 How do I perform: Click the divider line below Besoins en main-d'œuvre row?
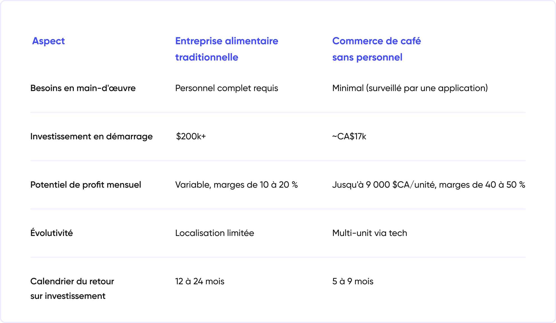click(x=278, y=112)
